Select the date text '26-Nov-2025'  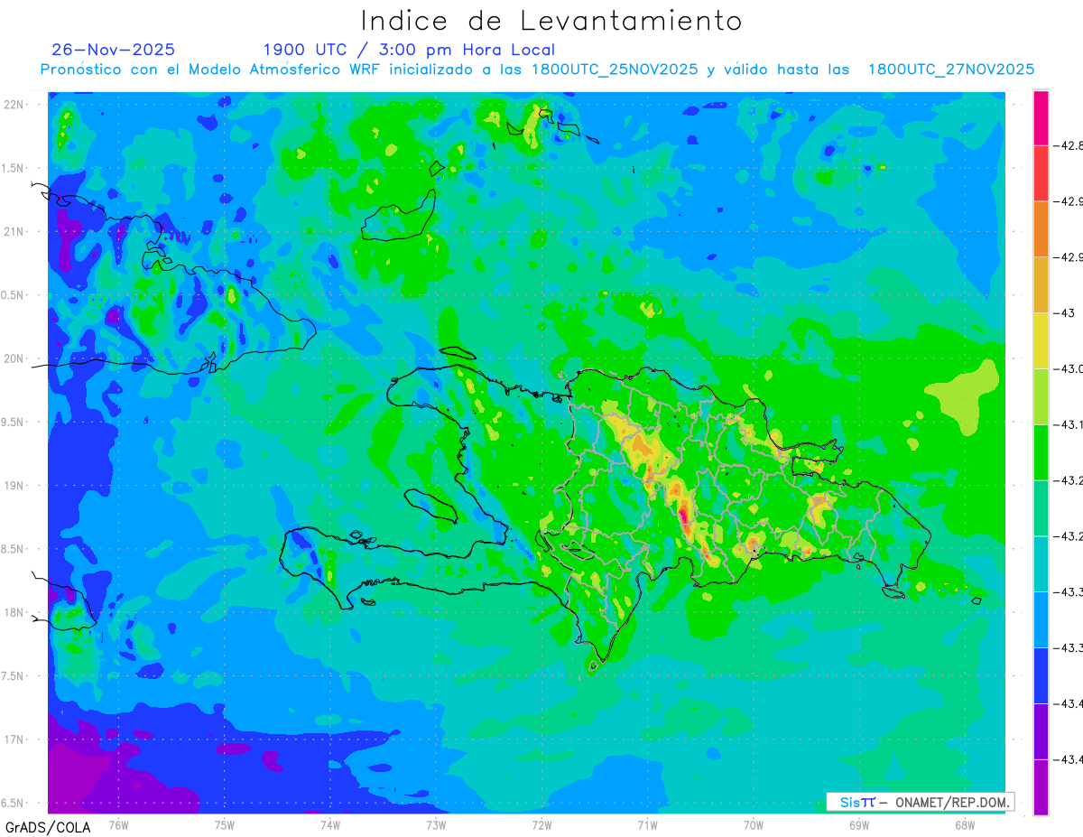pos(114,50)
